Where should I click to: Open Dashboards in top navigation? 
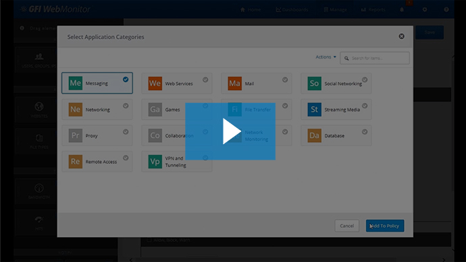[x=292, y=9]
